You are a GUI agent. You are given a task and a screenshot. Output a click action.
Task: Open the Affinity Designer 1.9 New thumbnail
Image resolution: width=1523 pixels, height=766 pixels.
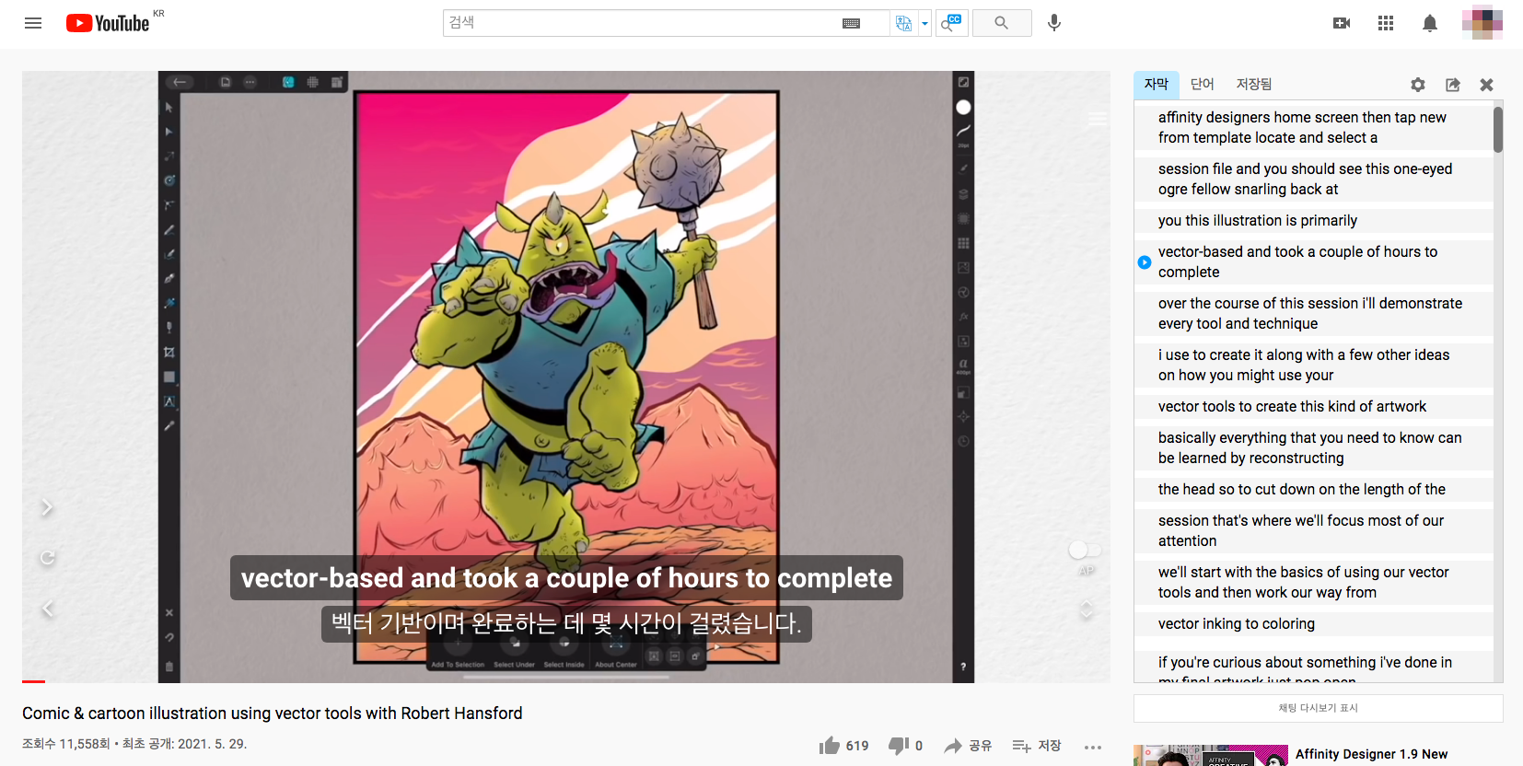(1211, 755)
